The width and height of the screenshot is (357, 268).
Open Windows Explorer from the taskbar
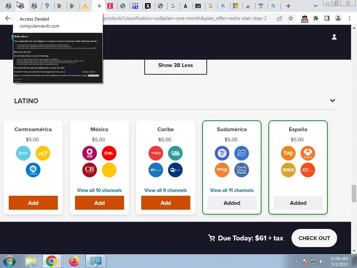click(31, 261)
